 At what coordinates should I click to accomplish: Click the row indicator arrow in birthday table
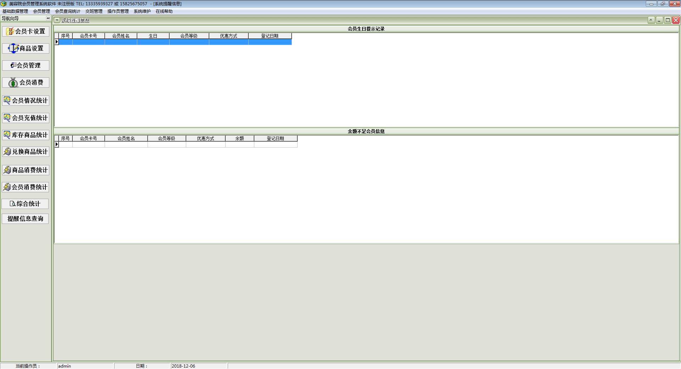56,42
